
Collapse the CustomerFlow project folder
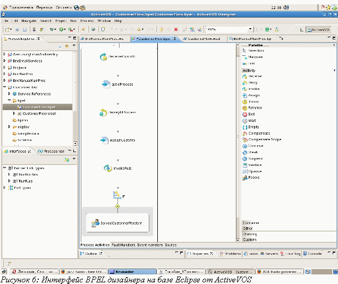(x=5, y=87)
